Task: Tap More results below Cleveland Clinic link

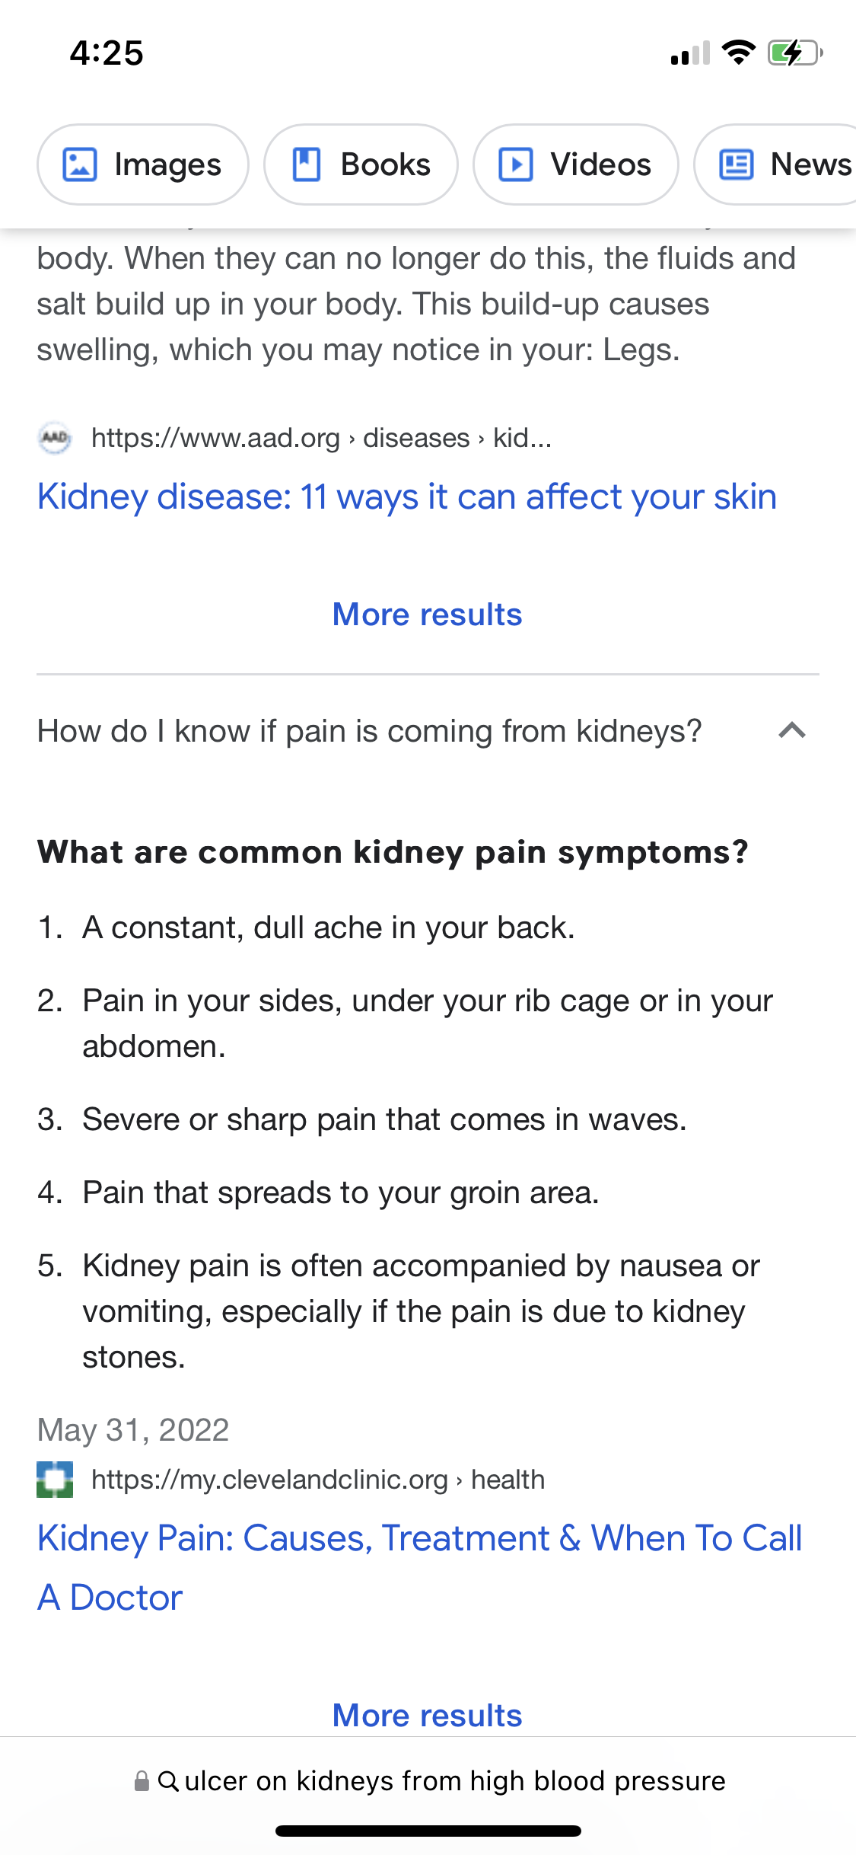Action: click(x=428, y=1716)
